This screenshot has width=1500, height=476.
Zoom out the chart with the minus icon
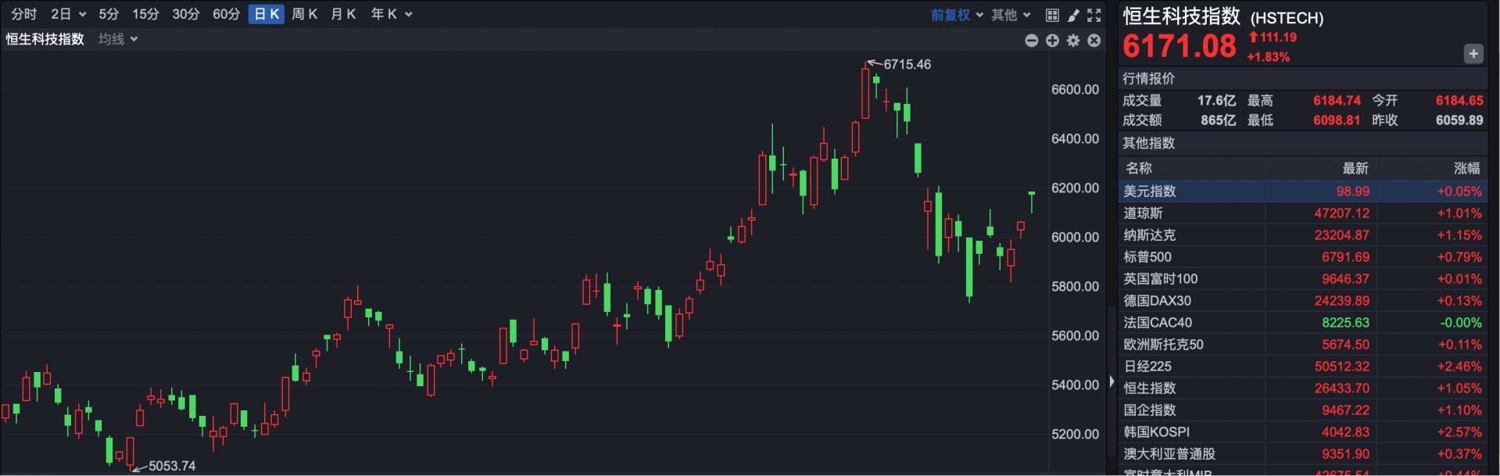(1032, 41)
